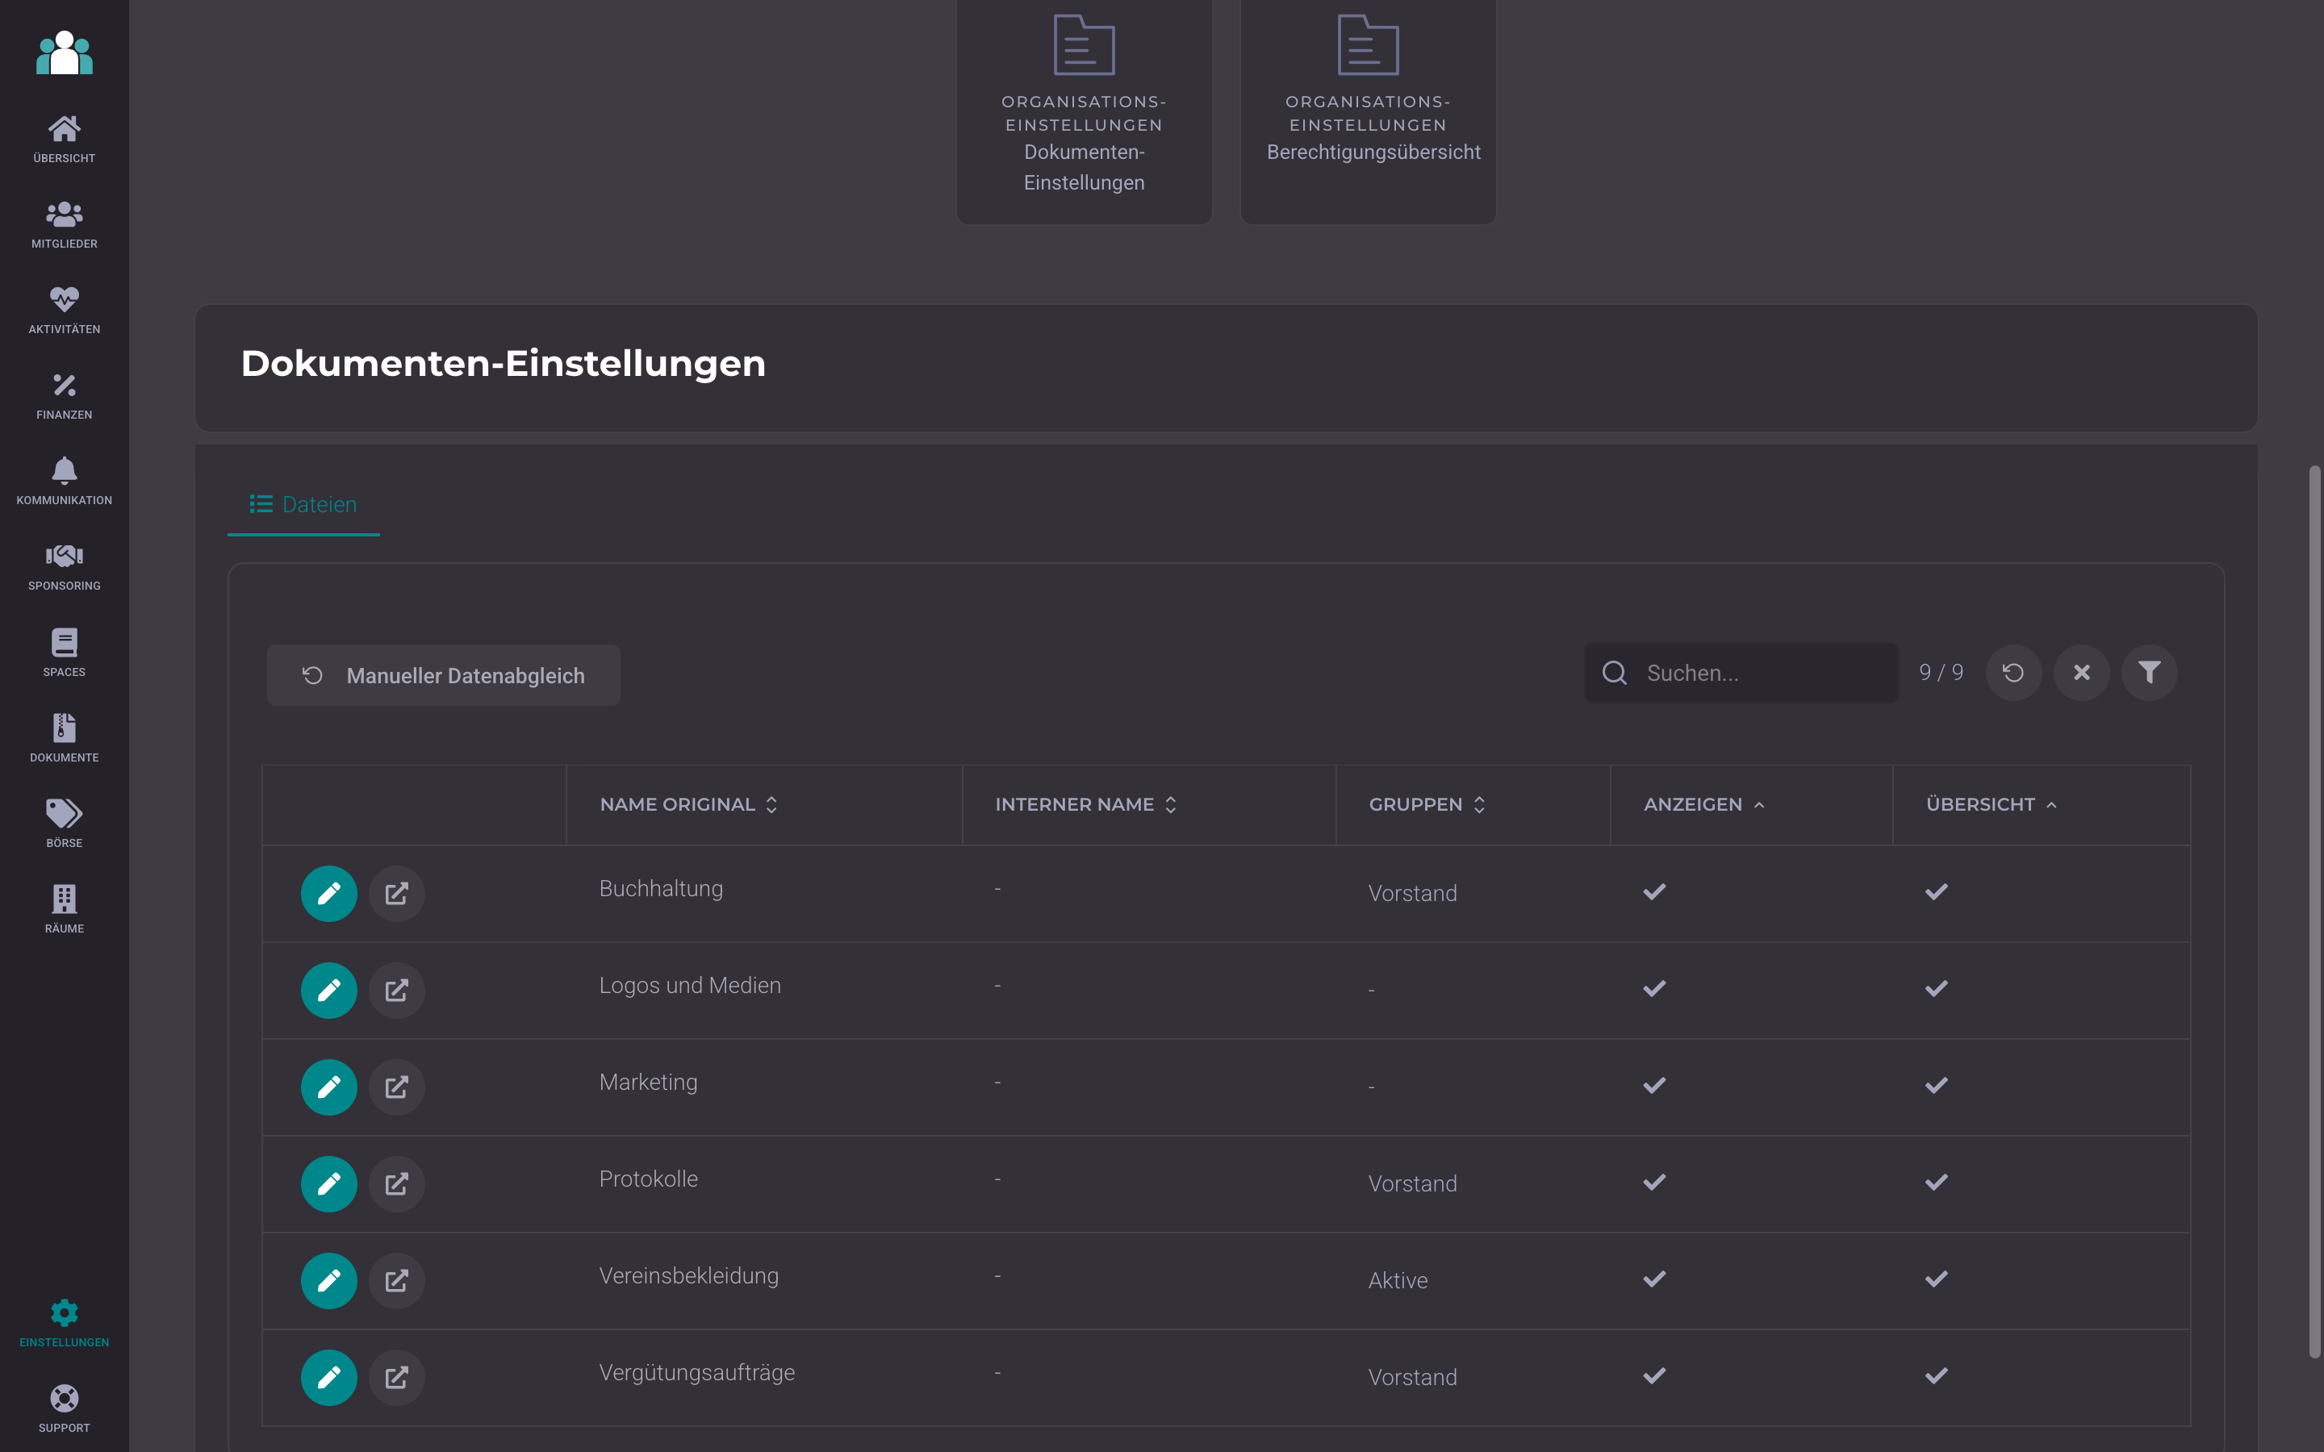The image size is (2324, 1452).
Task: Click the Dokumenten-Einstellungen heading
Action: pyautogui.click(x=504, y=364)
